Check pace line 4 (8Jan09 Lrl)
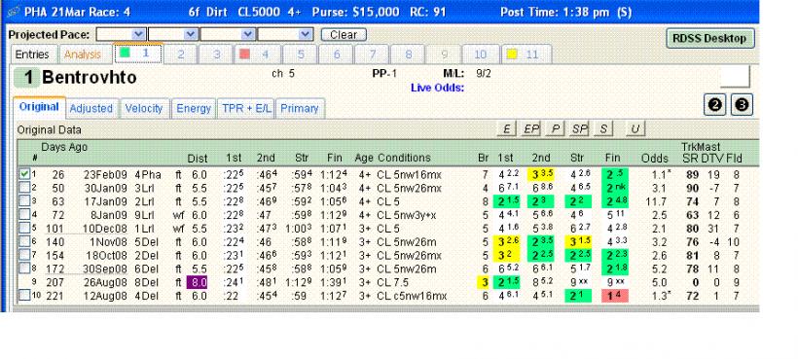 click(x=24, y=215)
